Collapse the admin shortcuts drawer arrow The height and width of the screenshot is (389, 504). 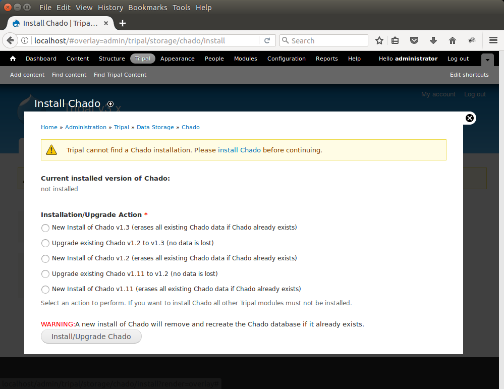pyautogui.click(x=487, y=59)
